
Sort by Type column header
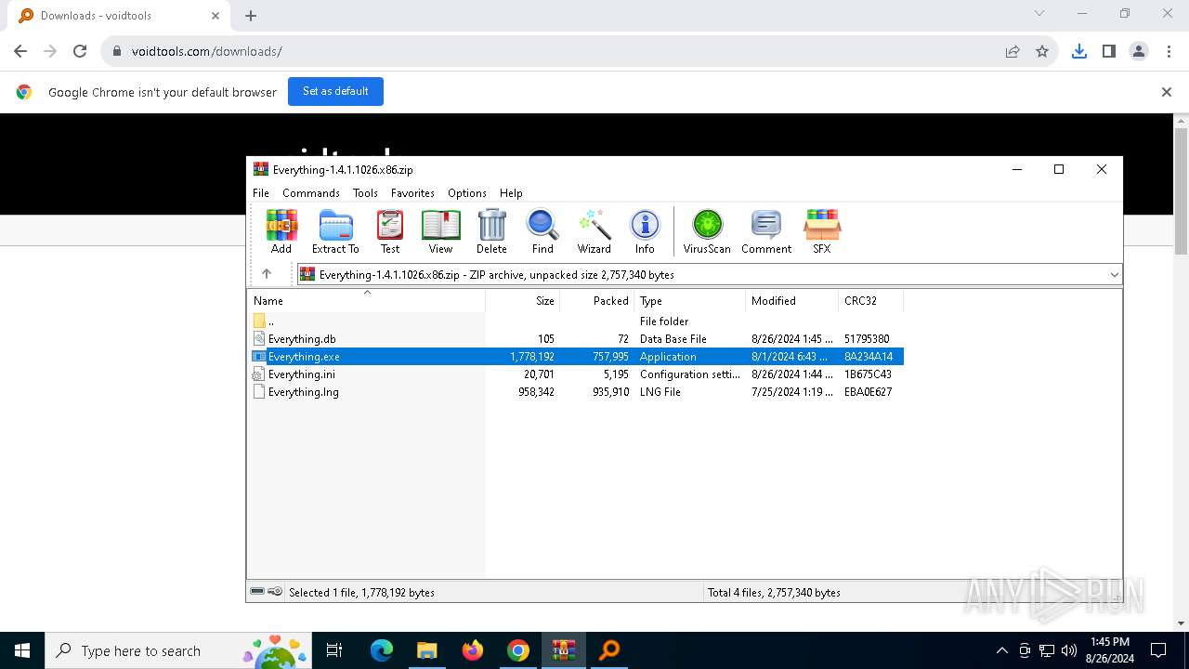point(690,301)
